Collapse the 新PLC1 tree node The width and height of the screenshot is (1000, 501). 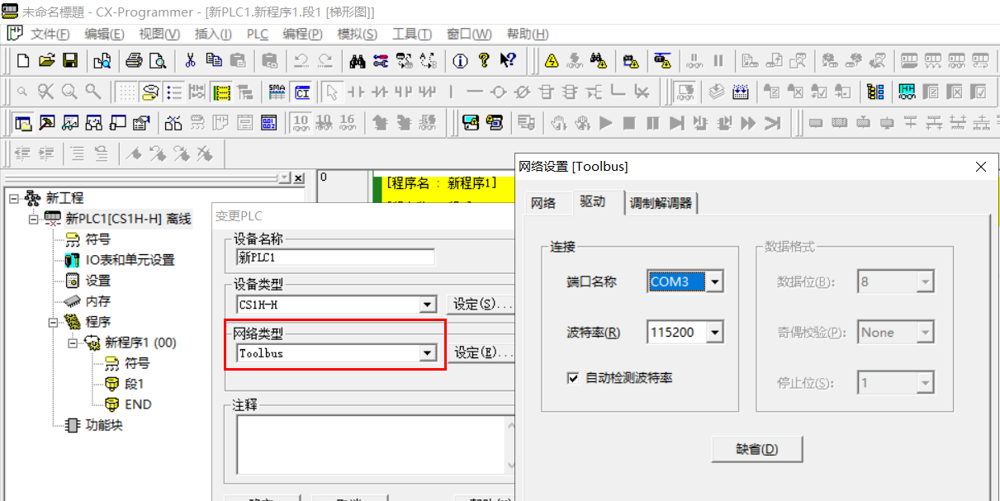[x=34, y=219]
